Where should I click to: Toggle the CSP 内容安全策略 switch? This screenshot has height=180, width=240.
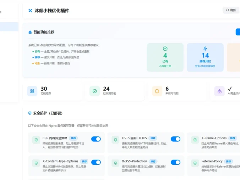tap(96, 139)
